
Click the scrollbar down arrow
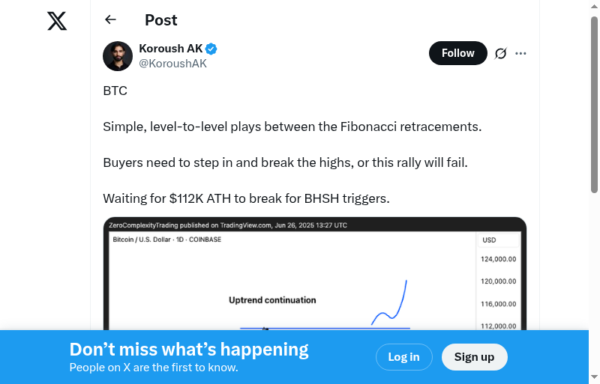[594, 377]
